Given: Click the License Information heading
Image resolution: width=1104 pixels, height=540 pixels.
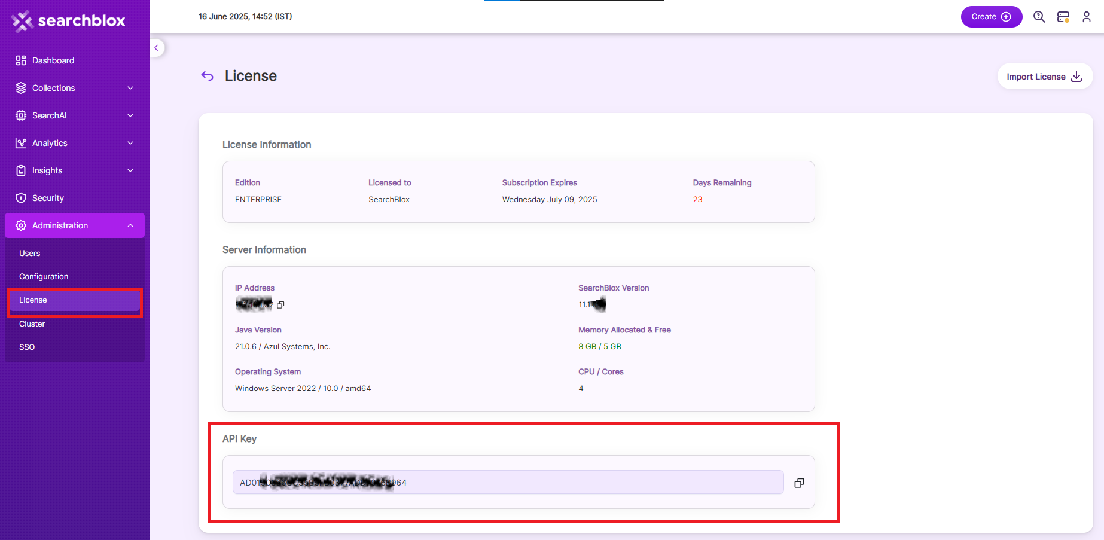Looking at the screenshot, I should (267, 145).
